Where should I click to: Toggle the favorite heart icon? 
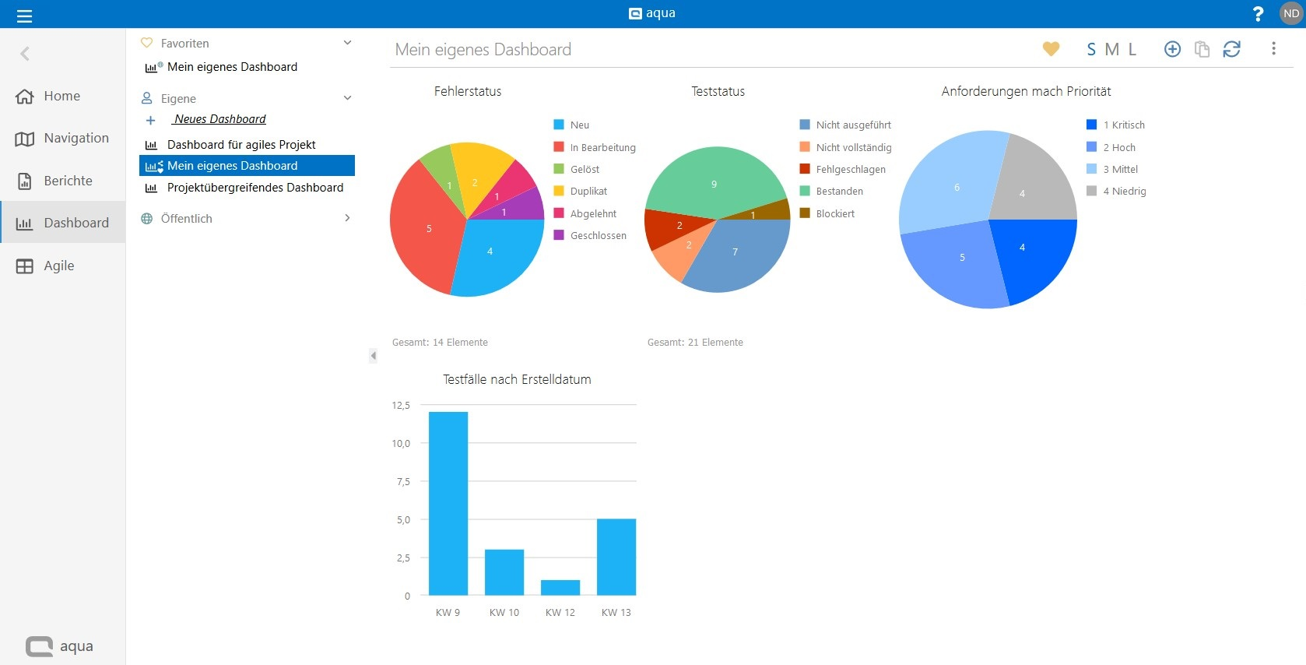point(1051,49)
